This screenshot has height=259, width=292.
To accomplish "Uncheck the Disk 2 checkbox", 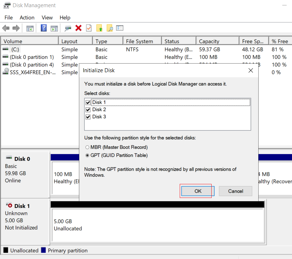I will pos(88,110).
